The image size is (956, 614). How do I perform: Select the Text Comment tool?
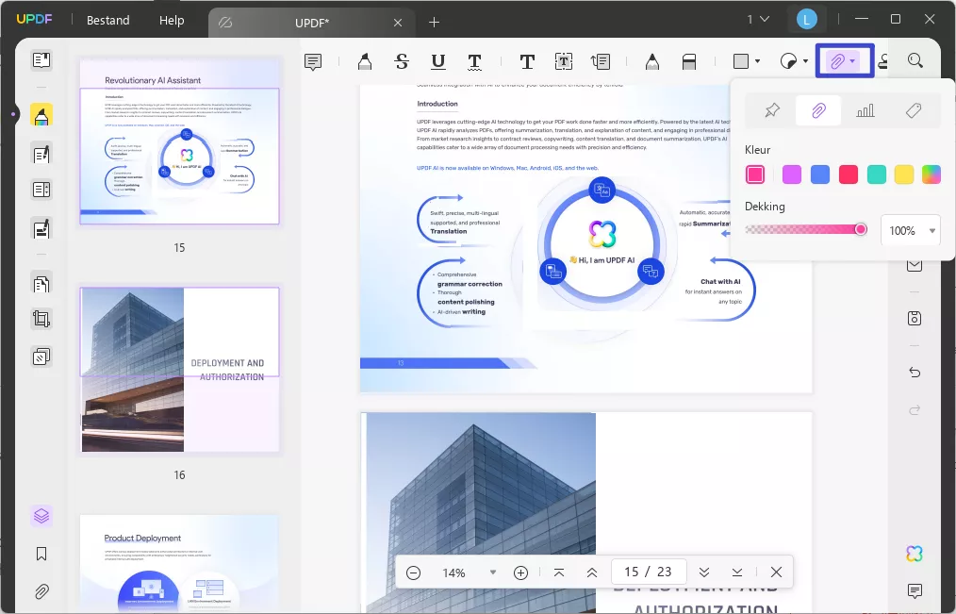pyautogui.click(x=527, y=61)
